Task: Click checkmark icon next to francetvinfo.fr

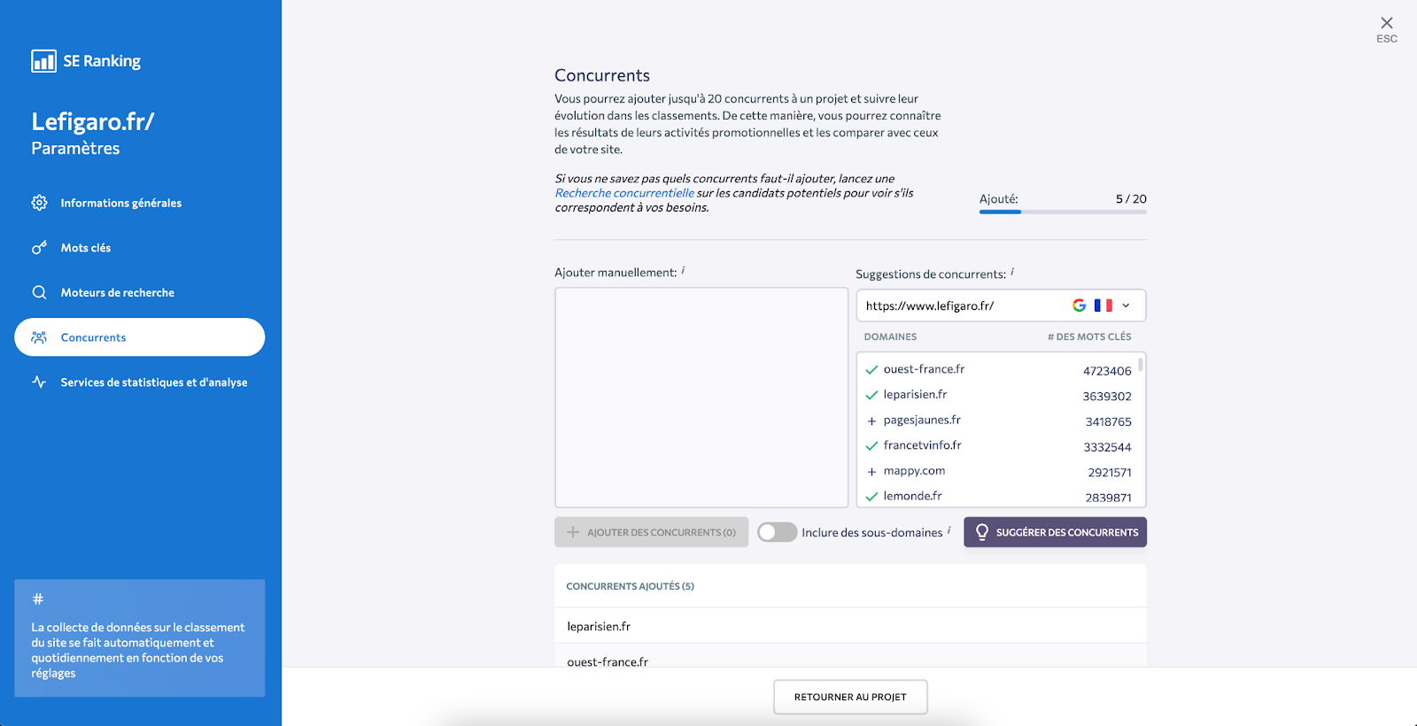Action: (x=871, y=446)
